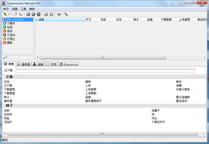Click the move down queue arrow icon
This screenshot has height=144, width=209.
(51, 14)
